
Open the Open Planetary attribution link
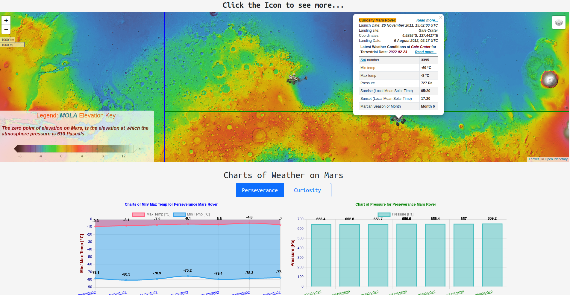pyautogui.click(x=556, y=159)
